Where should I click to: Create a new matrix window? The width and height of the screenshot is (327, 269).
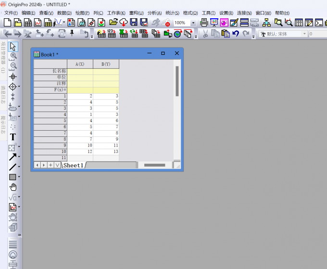coord(48,23)
